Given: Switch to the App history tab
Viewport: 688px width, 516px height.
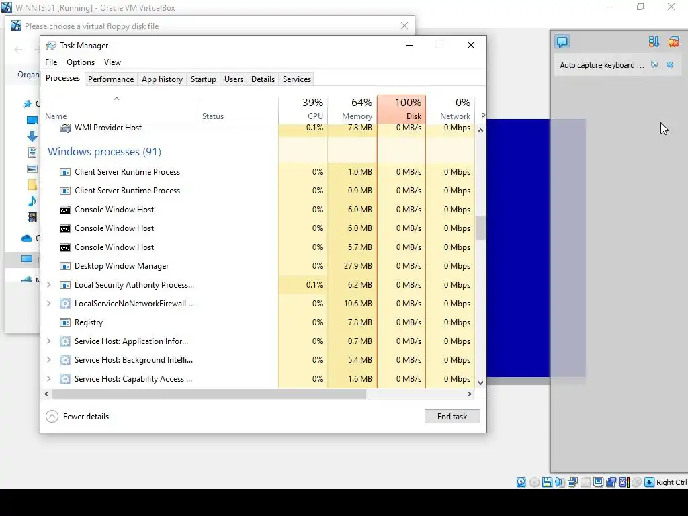Looking at the screenshot, I should (x=162, y=79).
